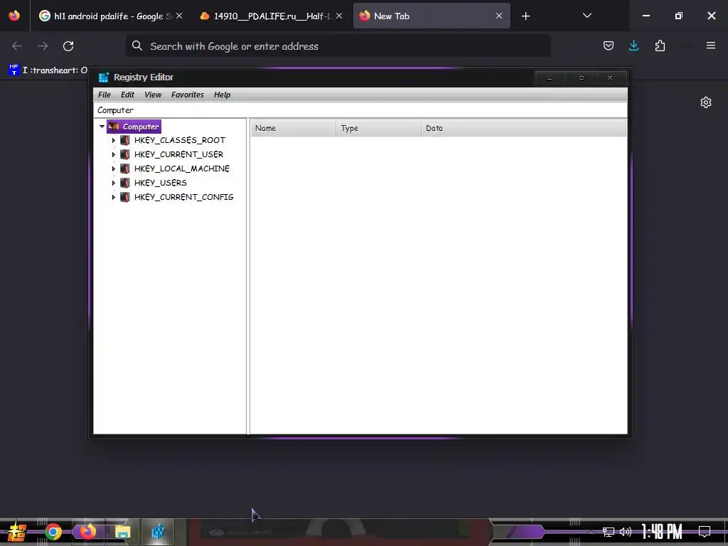
Task: Switch to Firefox on the taskbar
Action: tap(87, 532)
